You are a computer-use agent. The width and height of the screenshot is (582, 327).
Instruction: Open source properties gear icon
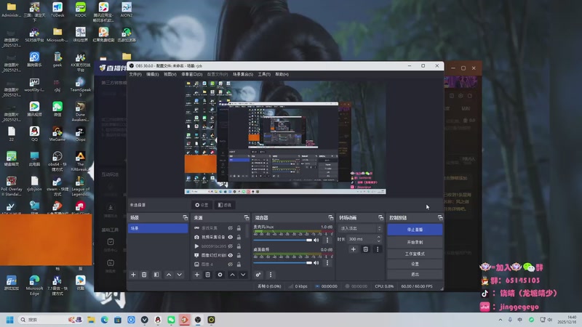tap(220, 275)
